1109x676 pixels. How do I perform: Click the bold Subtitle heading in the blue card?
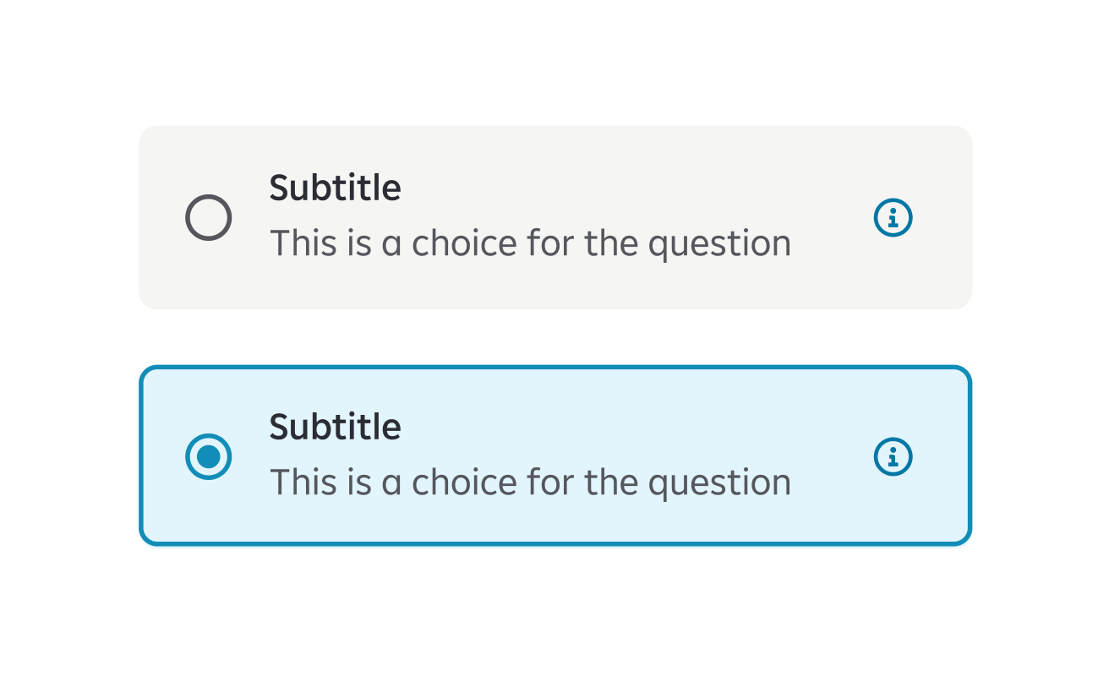(335, 427)
